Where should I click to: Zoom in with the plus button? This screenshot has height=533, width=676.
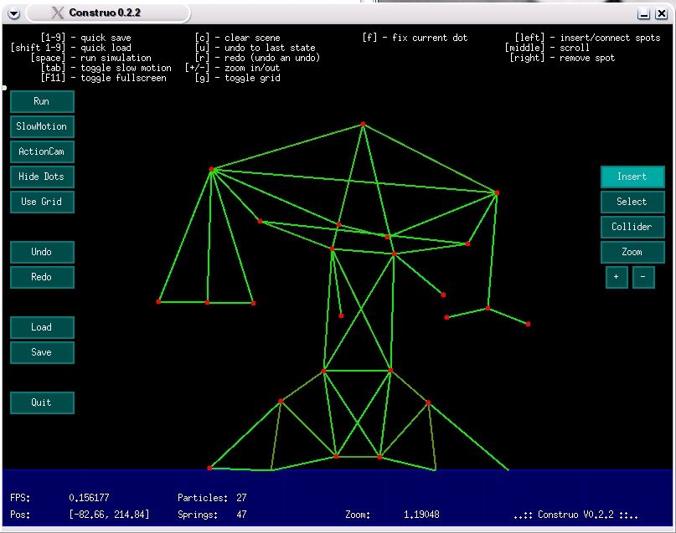(x=617, y=277)
